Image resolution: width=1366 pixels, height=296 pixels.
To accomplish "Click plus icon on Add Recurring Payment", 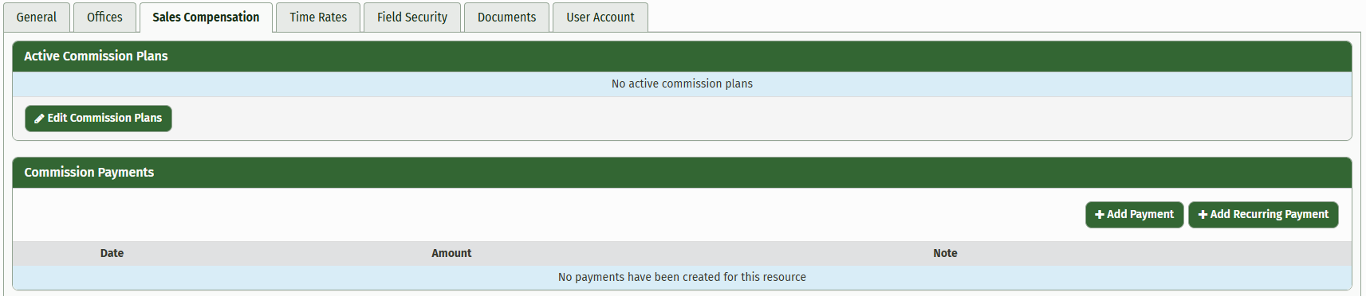I will [x=1203, y=215].
